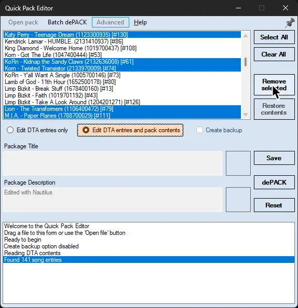Toggle the Create backup checkbox
This screenshot has height=308, width=298.
219,130
